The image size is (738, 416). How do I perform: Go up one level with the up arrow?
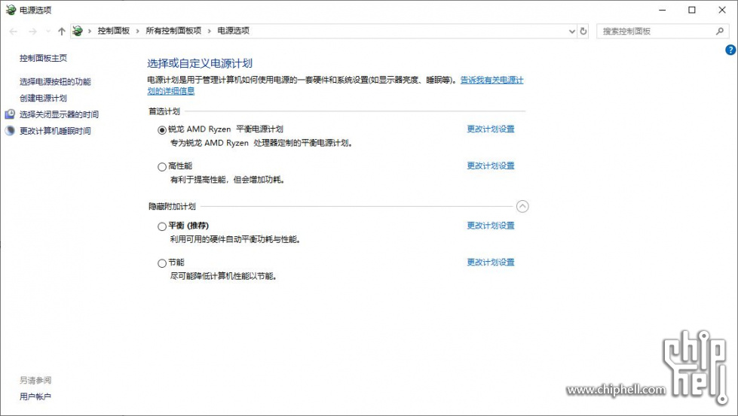click(x=62, y=32)
